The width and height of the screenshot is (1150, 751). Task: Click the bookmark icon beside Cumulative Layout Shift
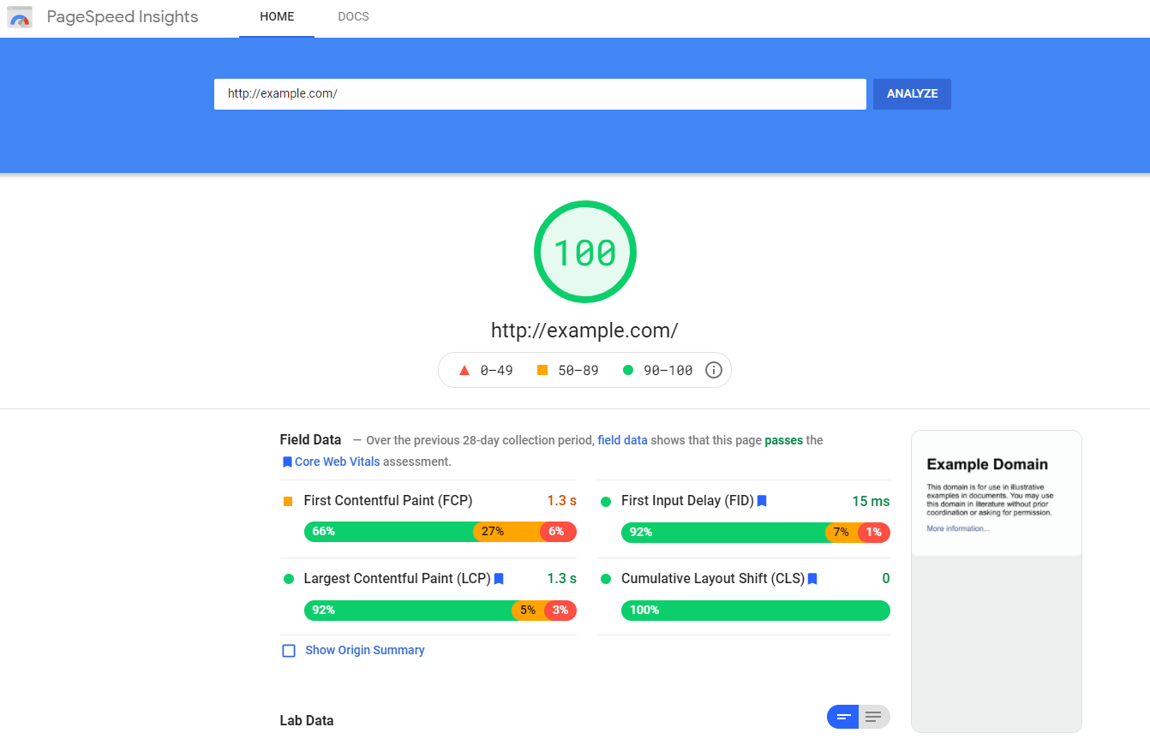pos(812,579)
